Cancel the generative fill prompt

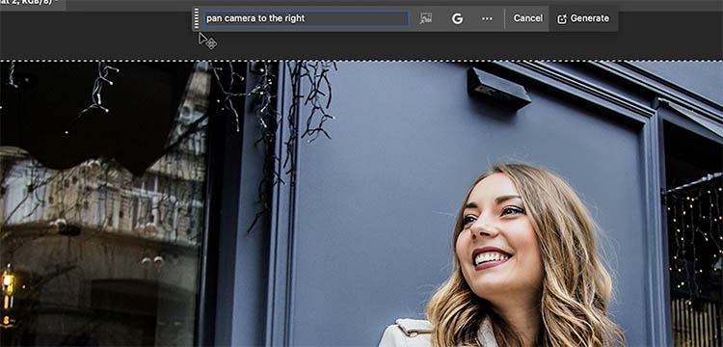click(x=528, y=18)
